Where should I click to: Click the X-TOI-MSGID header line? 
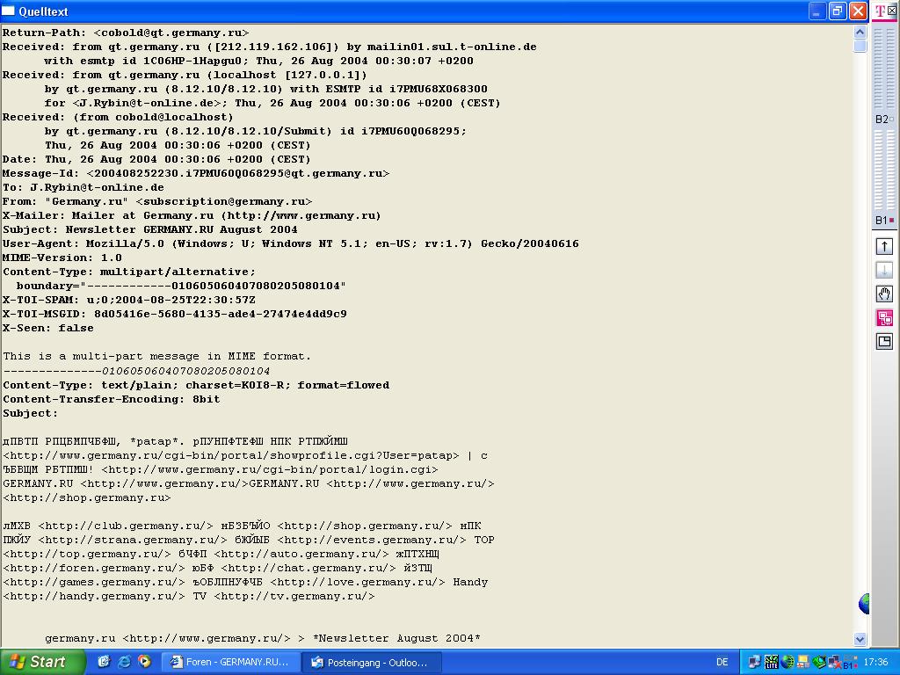point(175,314)
